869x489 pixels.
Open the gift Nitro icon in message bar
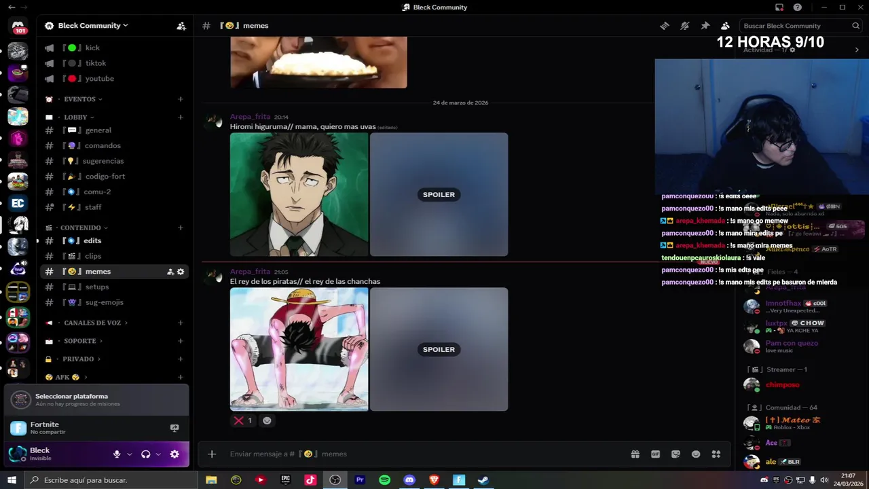point(635,454)
